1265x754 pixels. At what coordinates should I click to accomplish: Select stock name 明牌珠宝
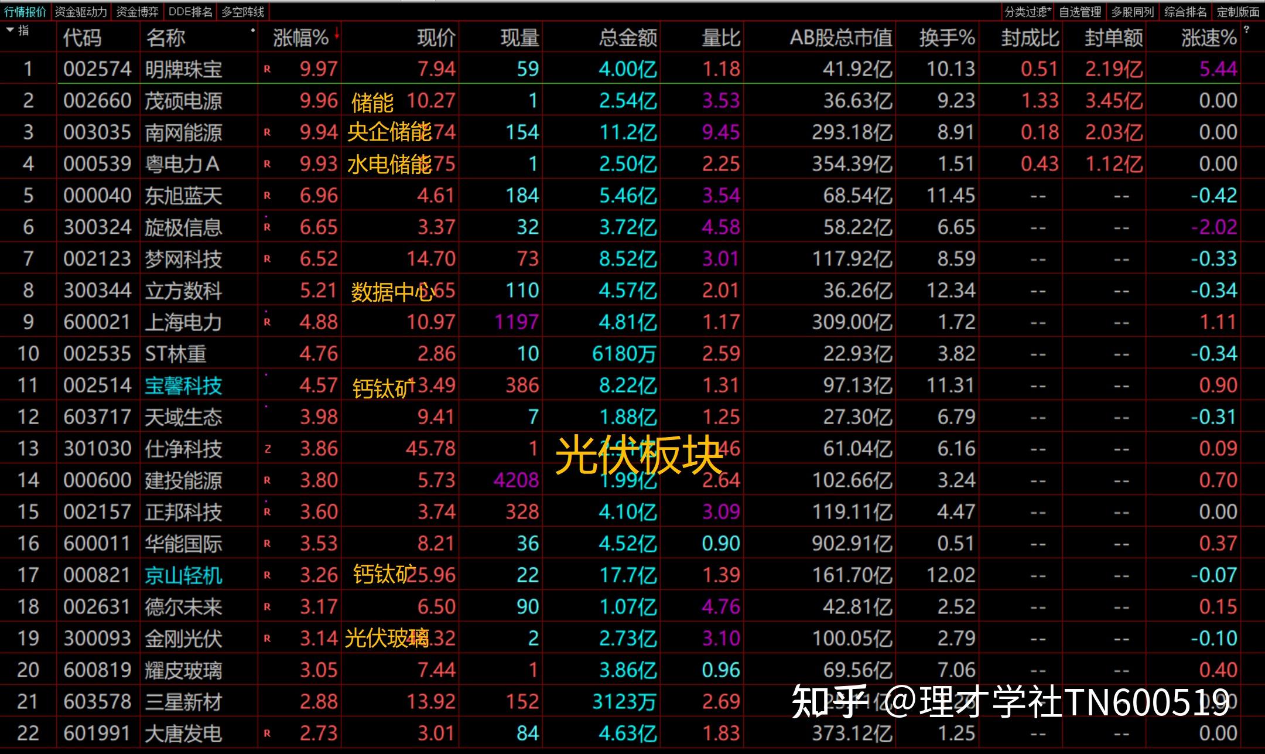pyautogui.click(x=183, y=69)
